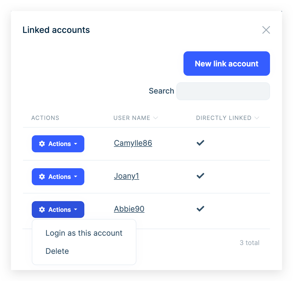Close the Linked accounts dialog
The image size is (293, 281).
pos(266,30)
